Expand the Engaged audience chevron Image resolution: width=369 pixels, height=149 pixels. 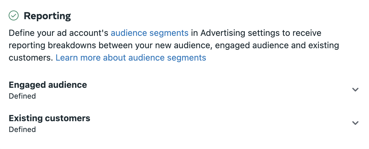click(x=355, y=90)
